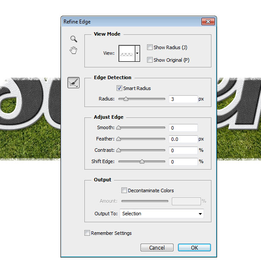Enable Decontaminate Colors checkbox
Image resolution: width=261 pixels, height=274 pixels.
tap(124, 190)
